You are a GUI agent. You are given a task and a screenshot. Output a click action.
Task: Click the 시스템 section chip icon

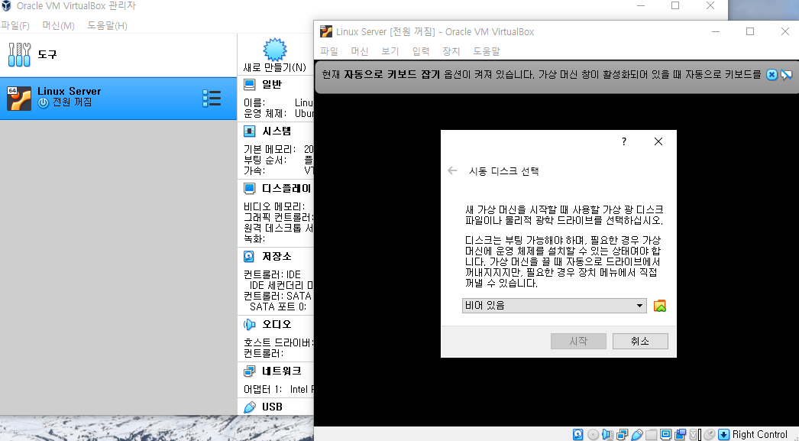[249, 131]
